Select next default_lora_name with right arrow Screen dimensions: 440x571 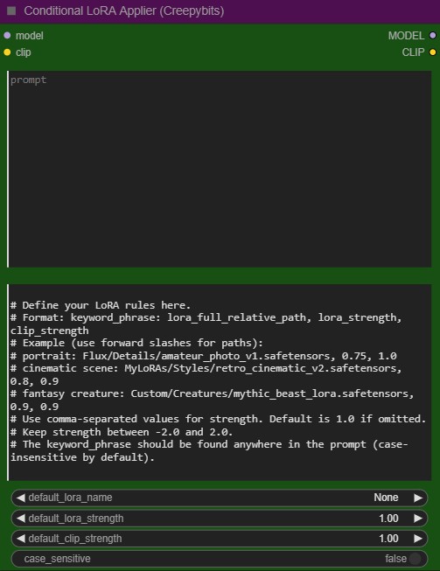point(418,498)
